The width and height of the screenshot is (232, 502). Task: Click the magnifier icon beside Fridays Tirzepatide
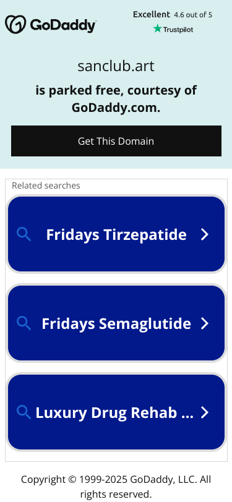coord(24,234)
